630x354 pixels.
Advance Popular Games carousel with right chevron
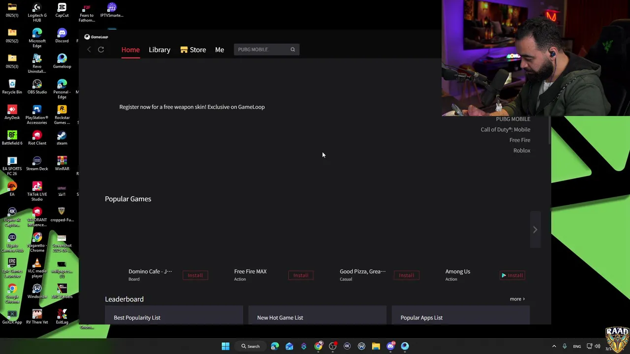tap(535, 230)
